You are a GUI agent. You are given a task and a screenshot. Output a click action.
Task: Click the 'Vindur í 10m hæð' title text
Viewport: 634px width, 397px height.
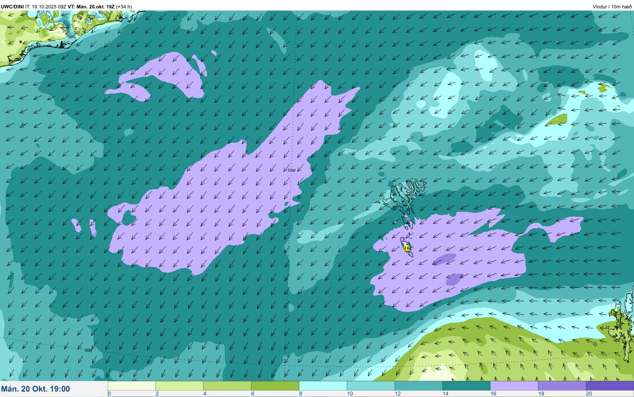pos(612,6)
